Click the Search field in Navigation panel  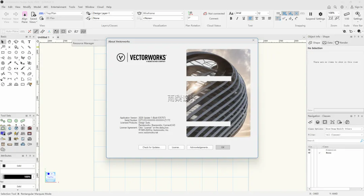click(334, 141)
